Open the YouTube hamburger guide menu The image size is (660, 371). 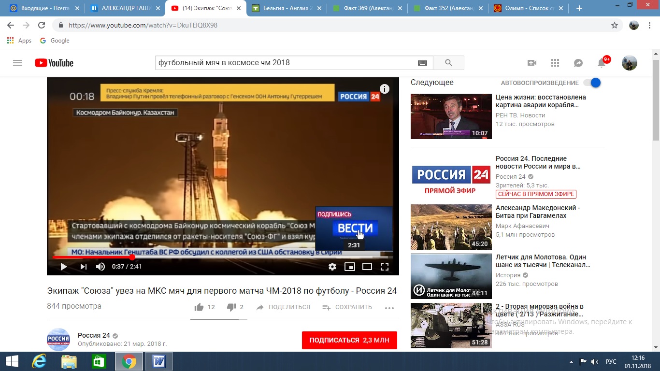pyautogui.click(x=17, y=63)
